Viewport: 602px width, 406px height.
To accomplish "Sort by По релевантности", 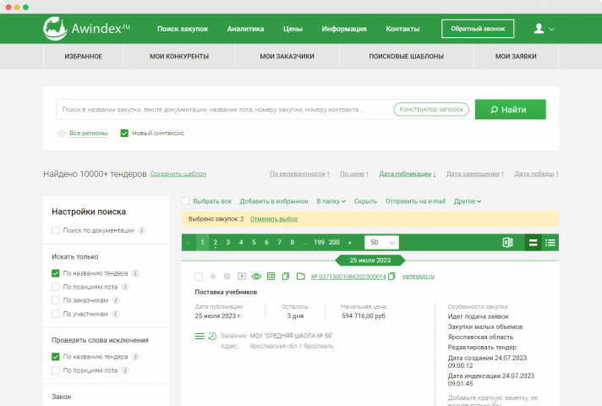I will pyautogui.click(x=299, y=174).
